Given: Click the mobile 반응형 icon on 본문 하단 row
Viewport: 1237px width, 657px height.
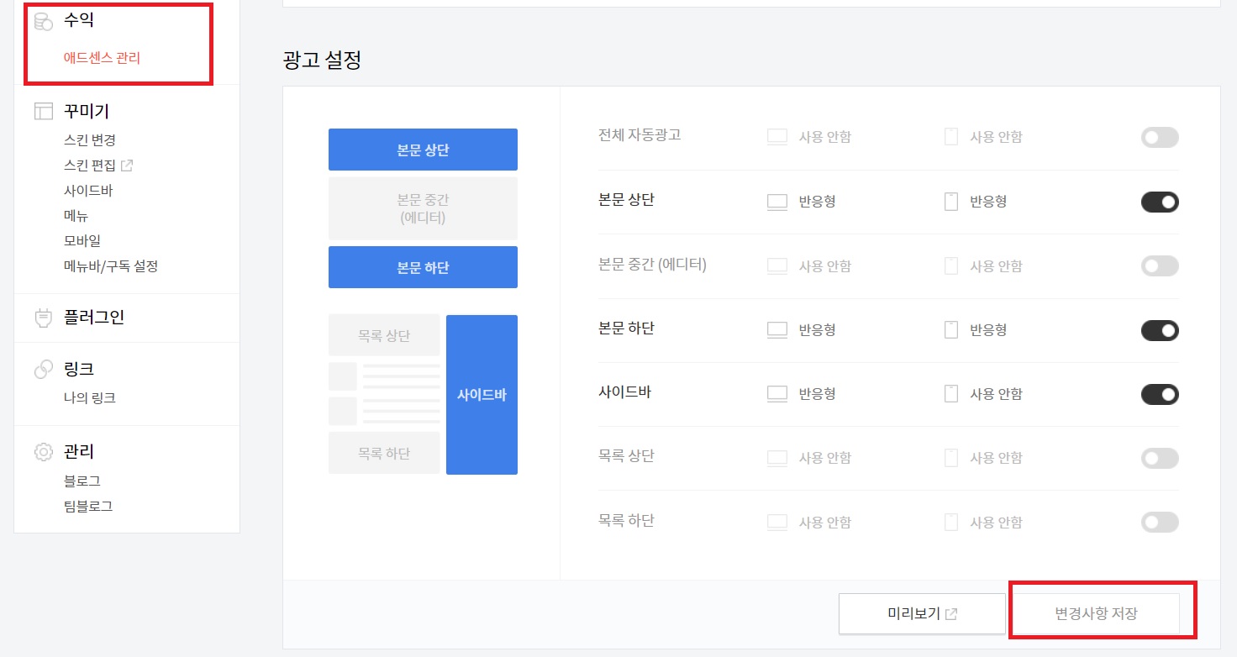Looking at the screenshot, I should (950, 329).
